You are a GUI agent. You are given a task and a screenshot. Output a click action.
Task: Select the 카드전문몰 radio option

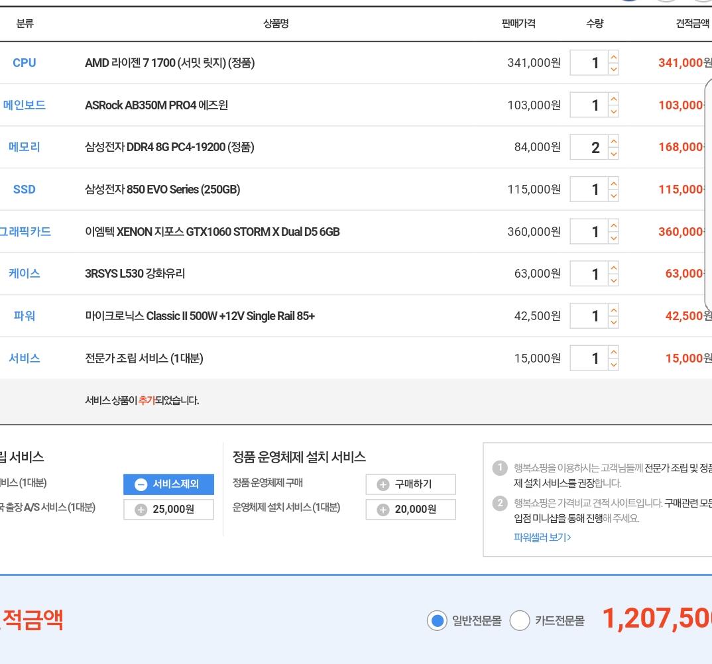(520, 620)
